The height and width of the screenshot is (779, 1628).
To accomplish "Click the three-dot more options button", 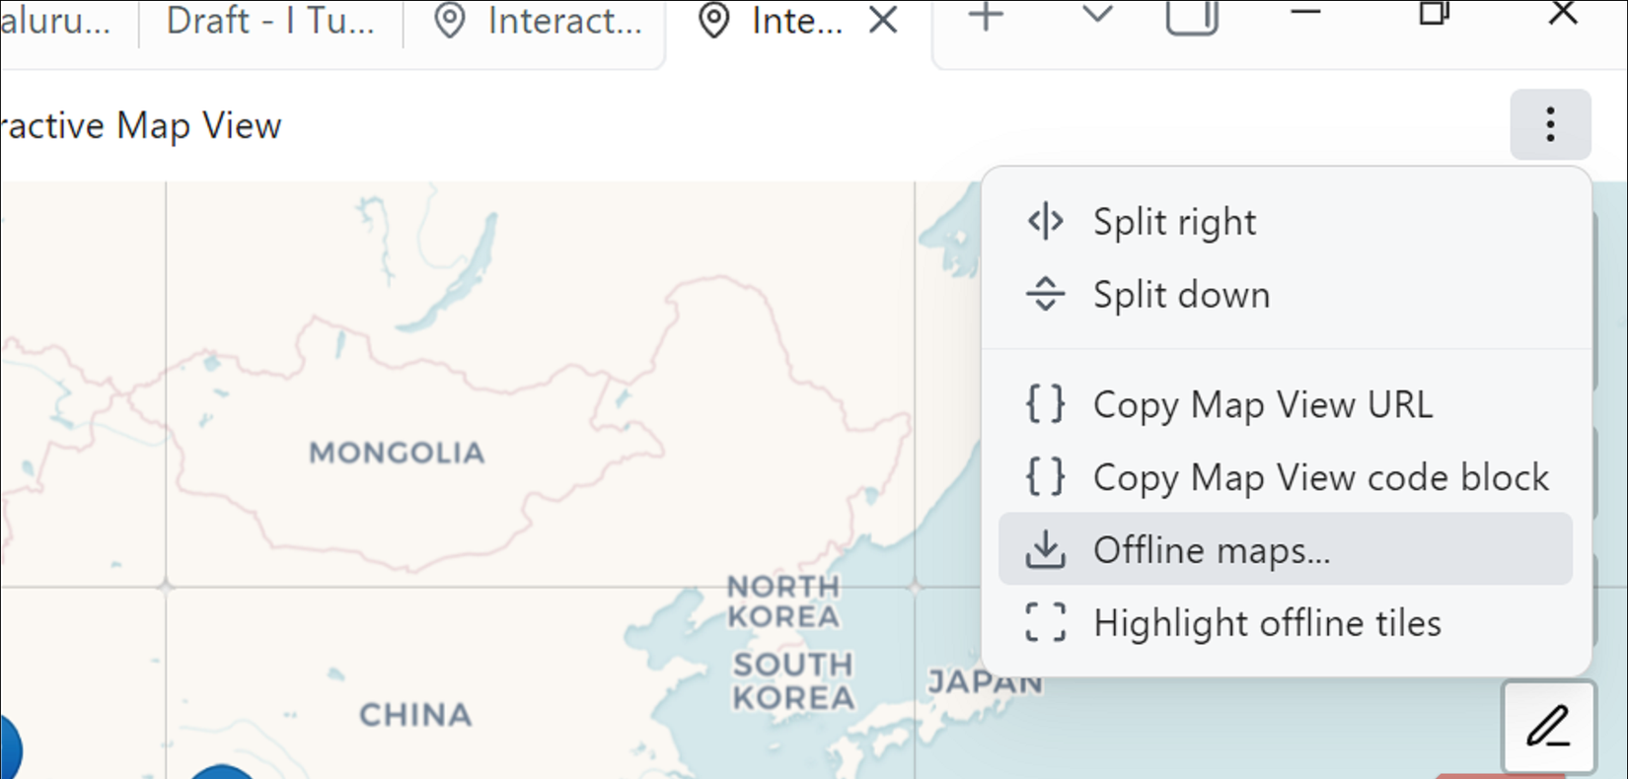I will pyautogui.click(x=1549, y=125).
